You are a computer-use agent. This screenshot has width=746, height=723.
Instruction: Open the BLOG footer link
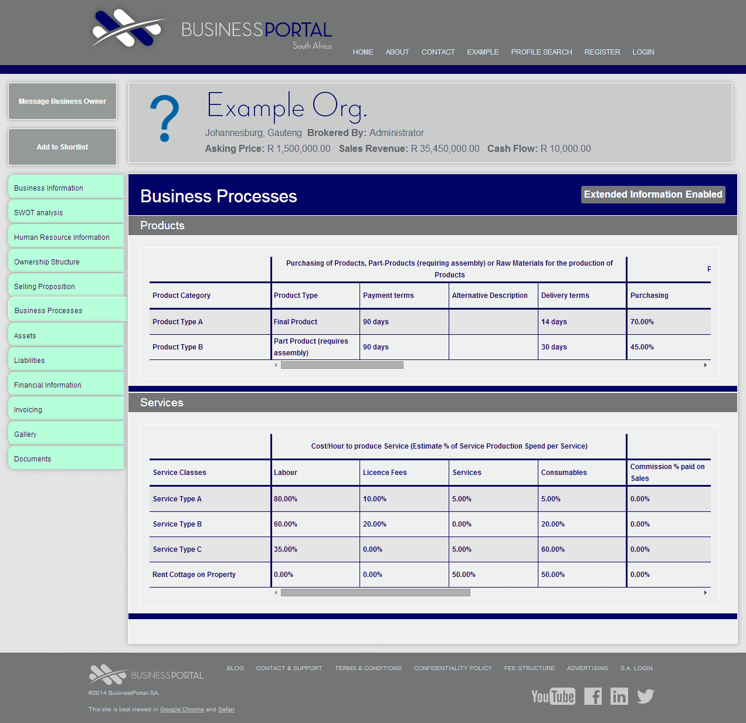point(235,668)
